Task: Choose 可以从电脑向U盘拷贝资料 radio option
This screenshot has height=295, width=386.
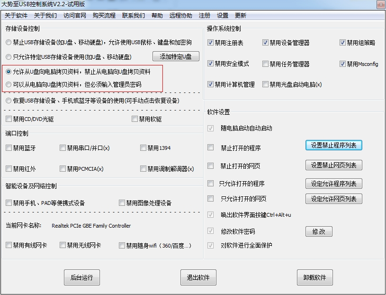Action: (x=9, y=84)
